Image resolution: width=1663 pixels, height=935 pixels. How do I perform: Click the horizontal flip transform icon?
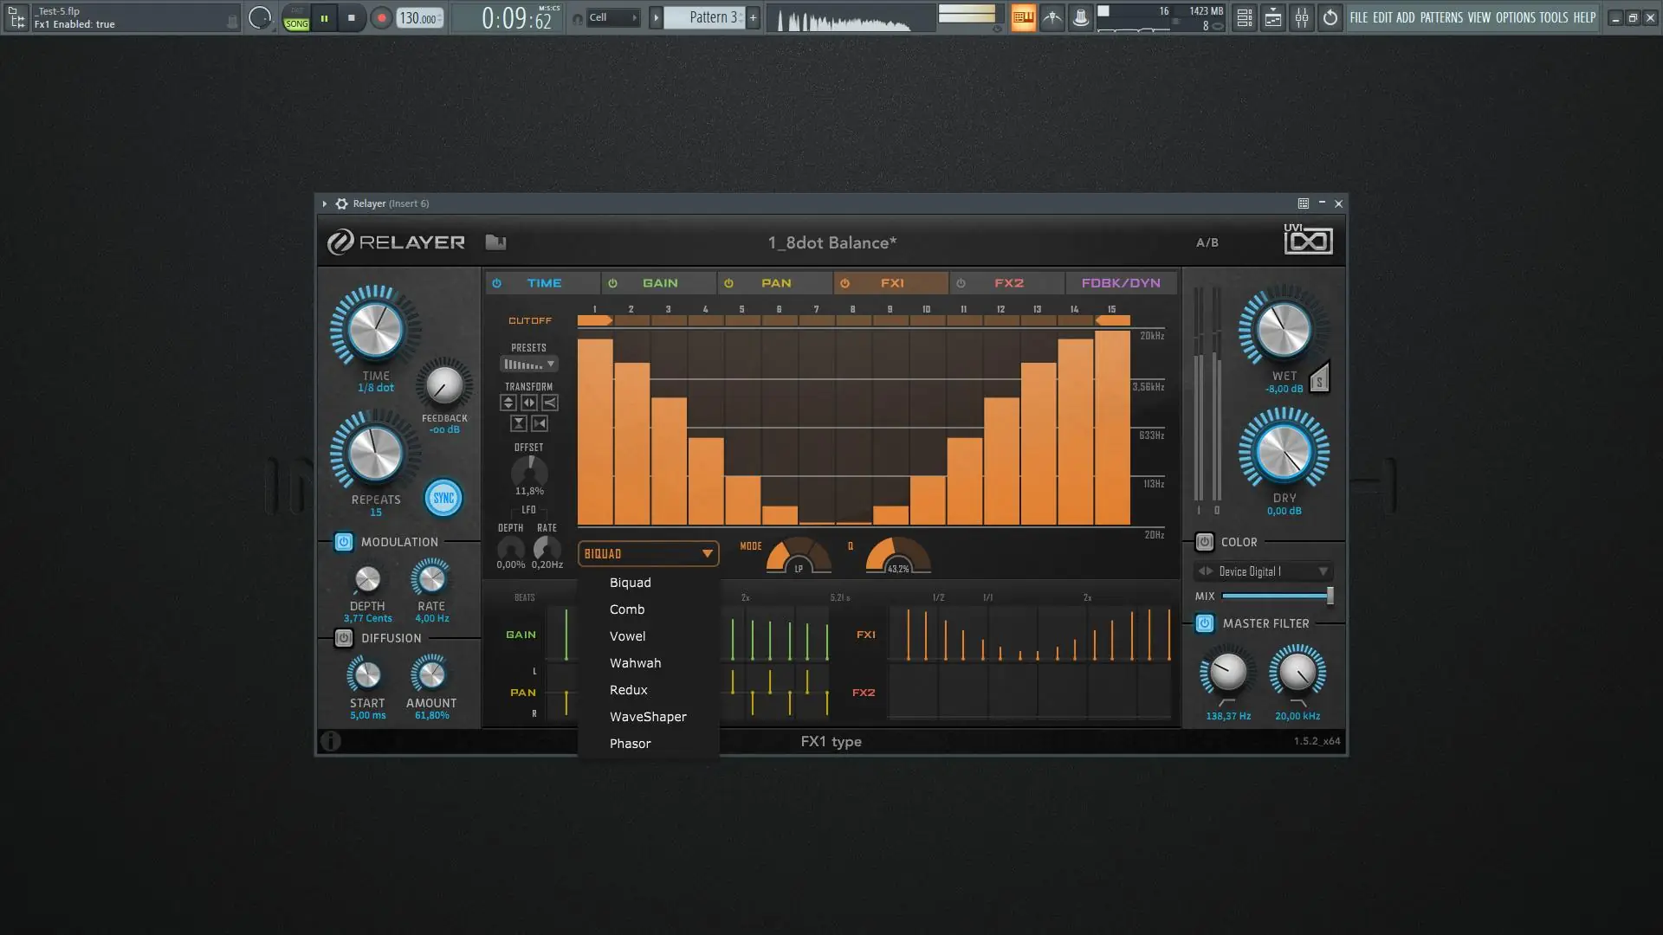529,403
